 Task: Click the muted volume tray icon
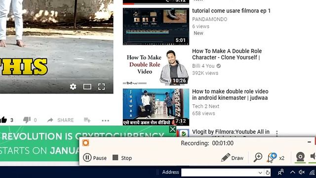tap(302, 172)
